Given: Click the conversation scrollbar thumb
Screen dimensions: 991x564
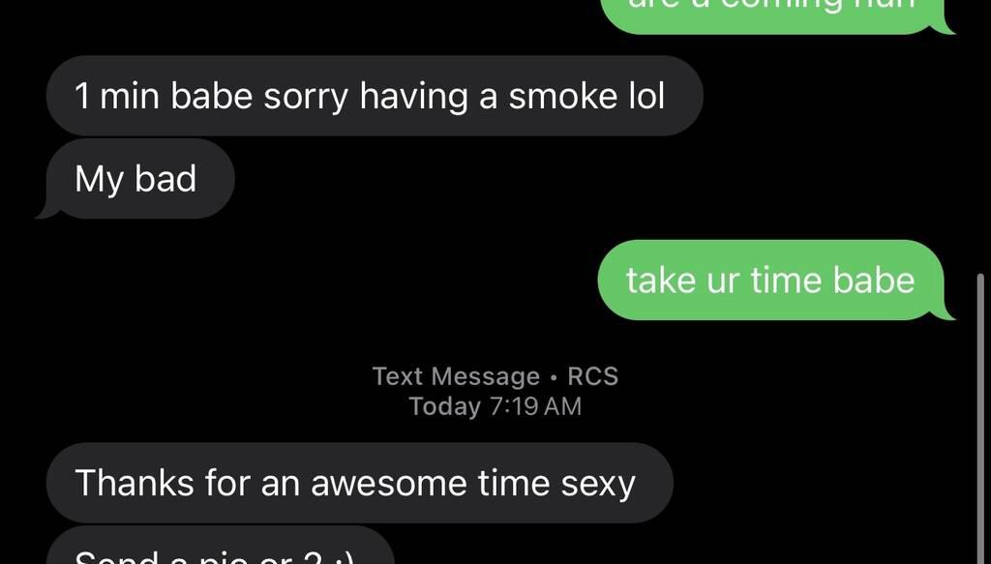Looking at the screenshot, I should coord(980,418).
